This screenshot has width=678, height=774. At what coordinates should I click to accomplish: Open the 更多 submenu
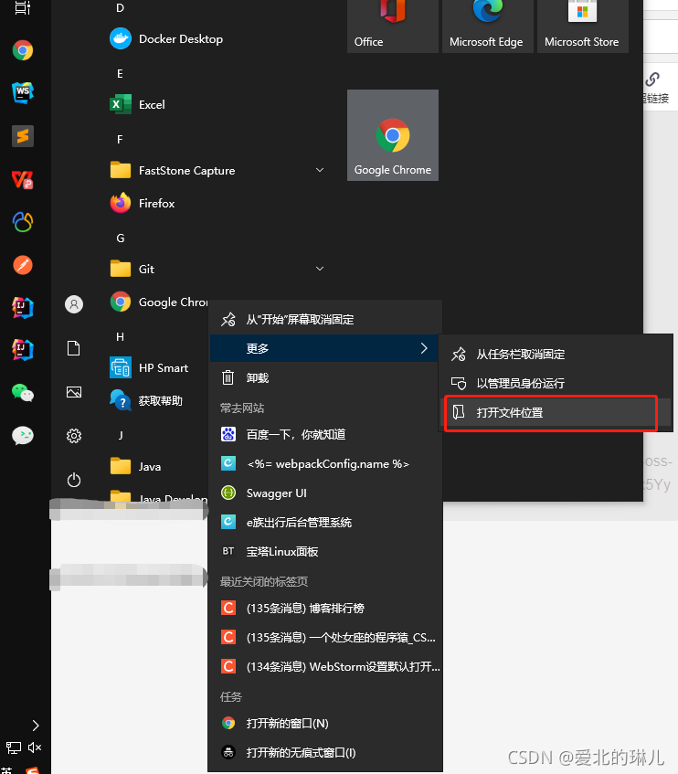324,348
